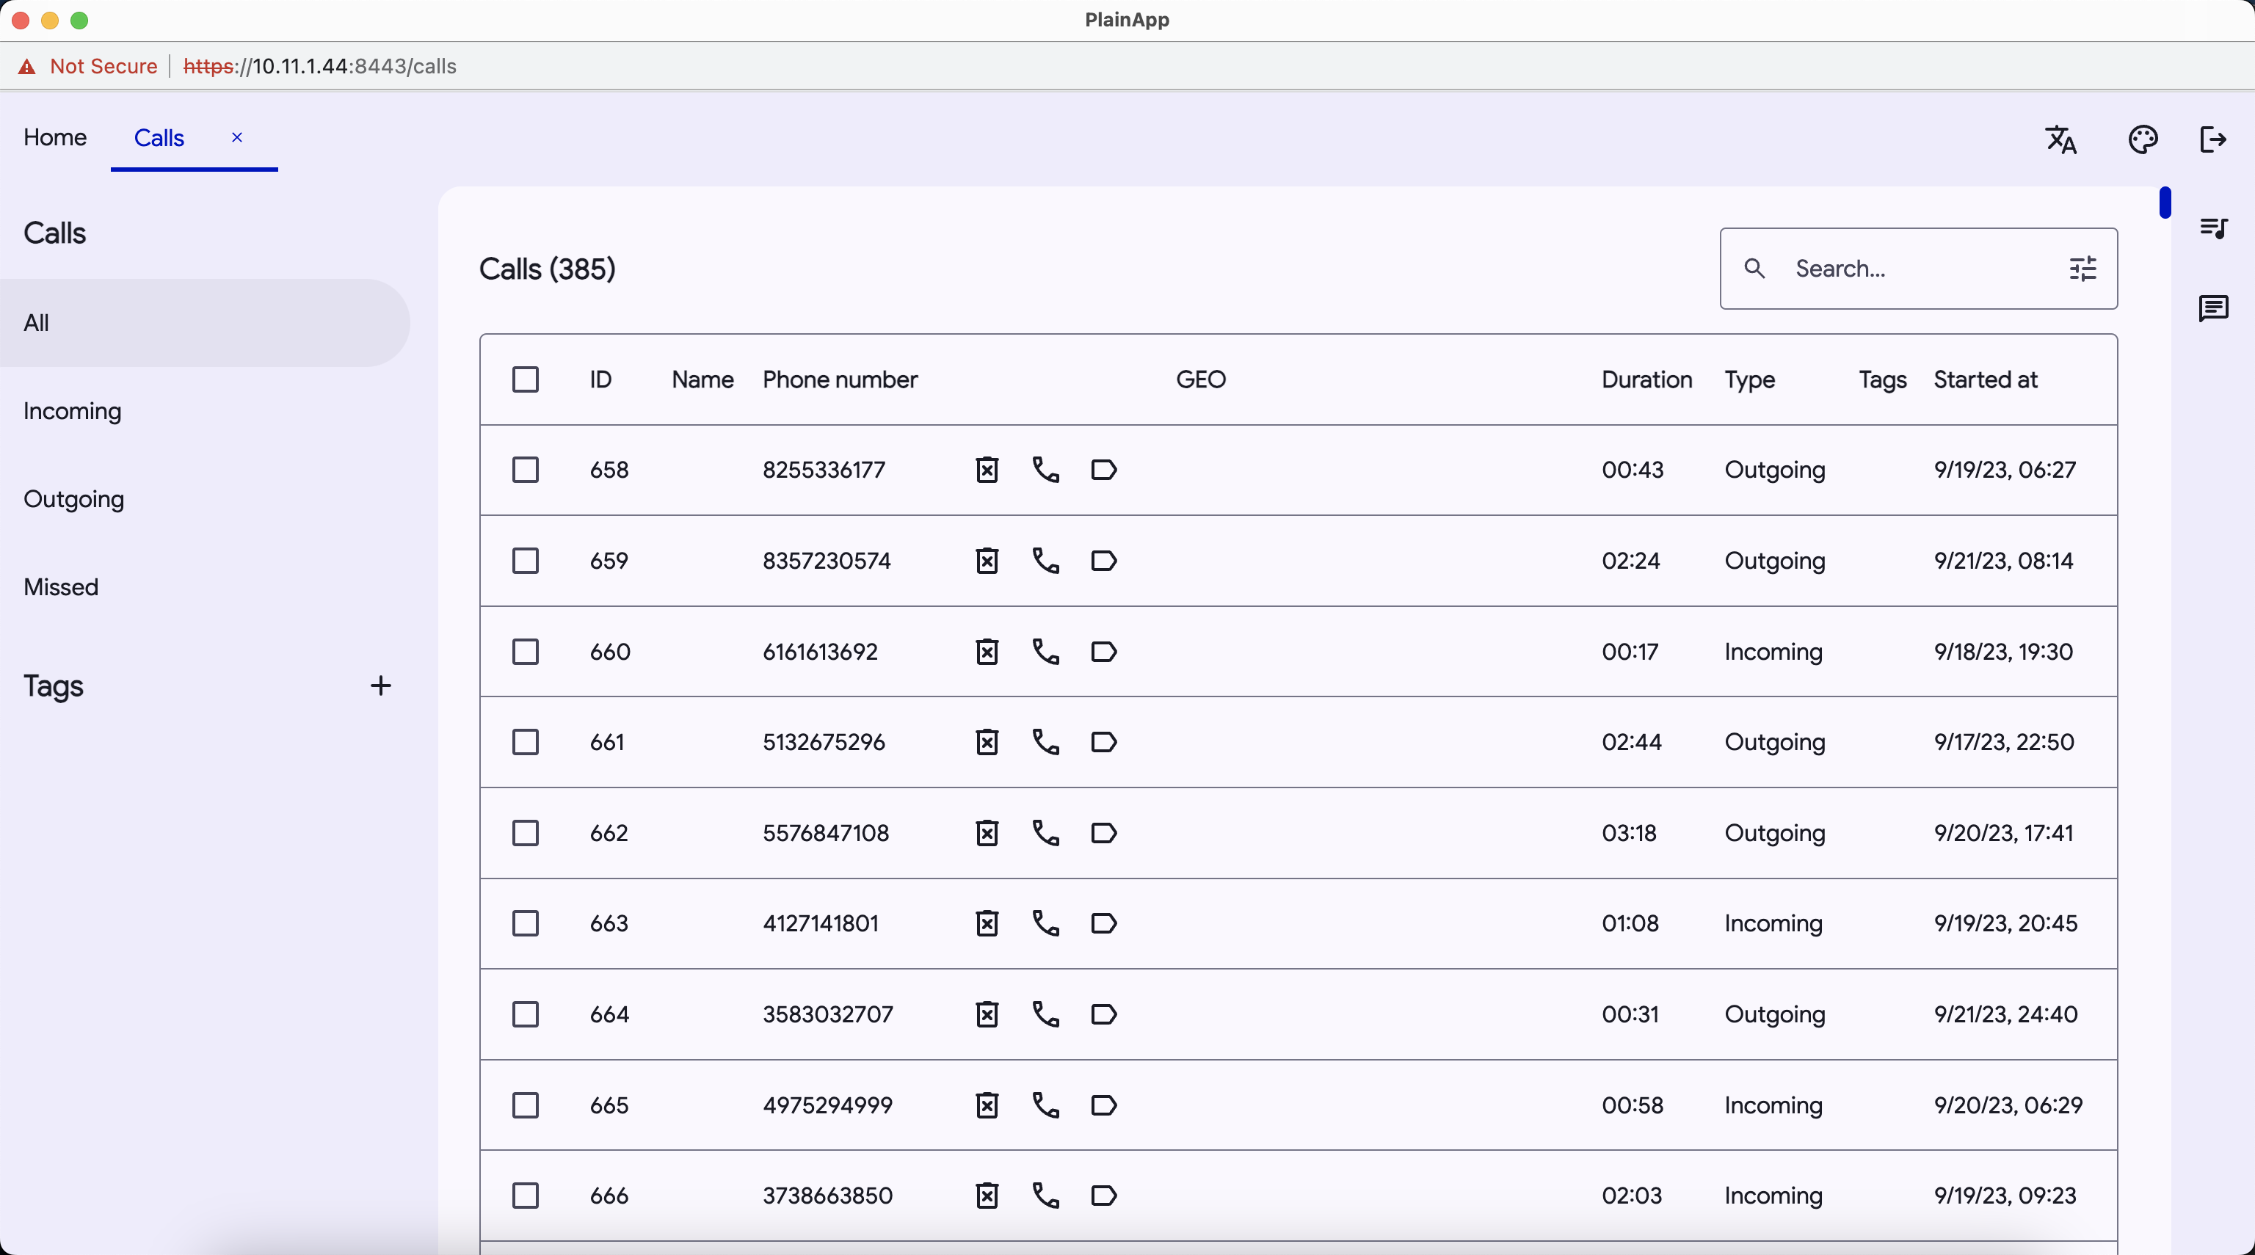Select the checkbox for call 659
This screenshot has width=2255, height=1255.
click(526, 561)
